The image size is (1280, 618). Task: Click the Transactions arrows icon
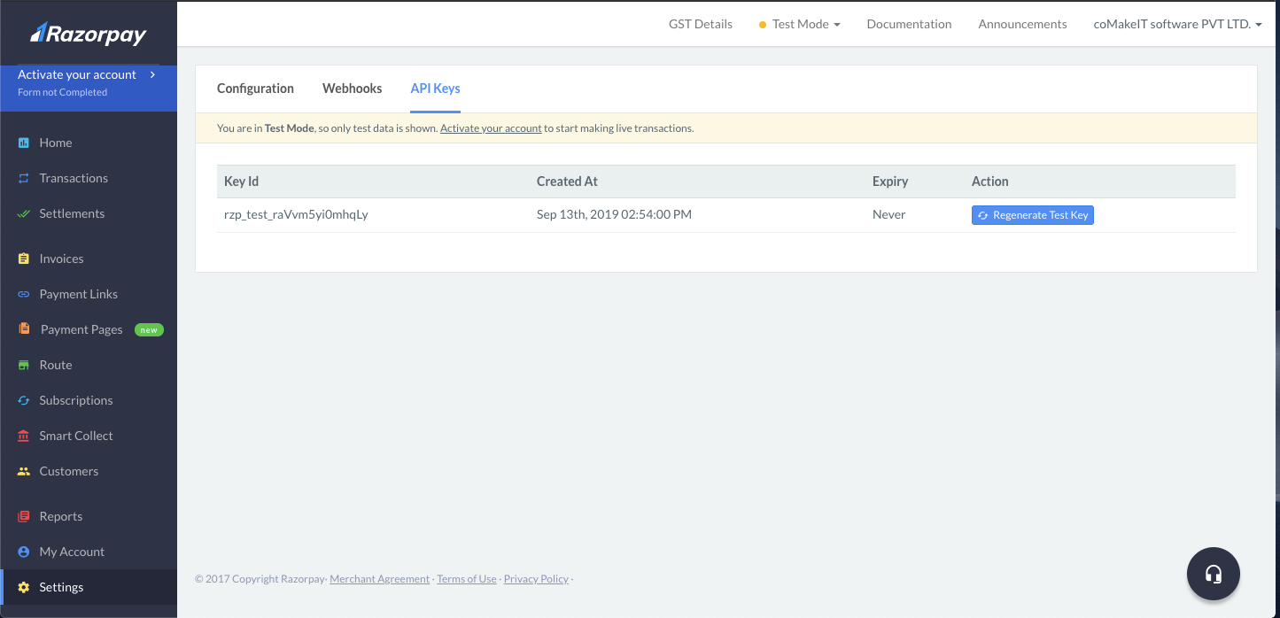click(24, 178)
